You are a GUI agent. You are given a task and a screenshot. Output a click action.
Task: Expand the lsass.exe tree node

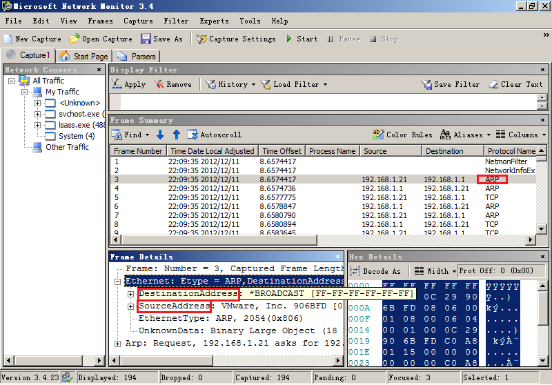37,126
